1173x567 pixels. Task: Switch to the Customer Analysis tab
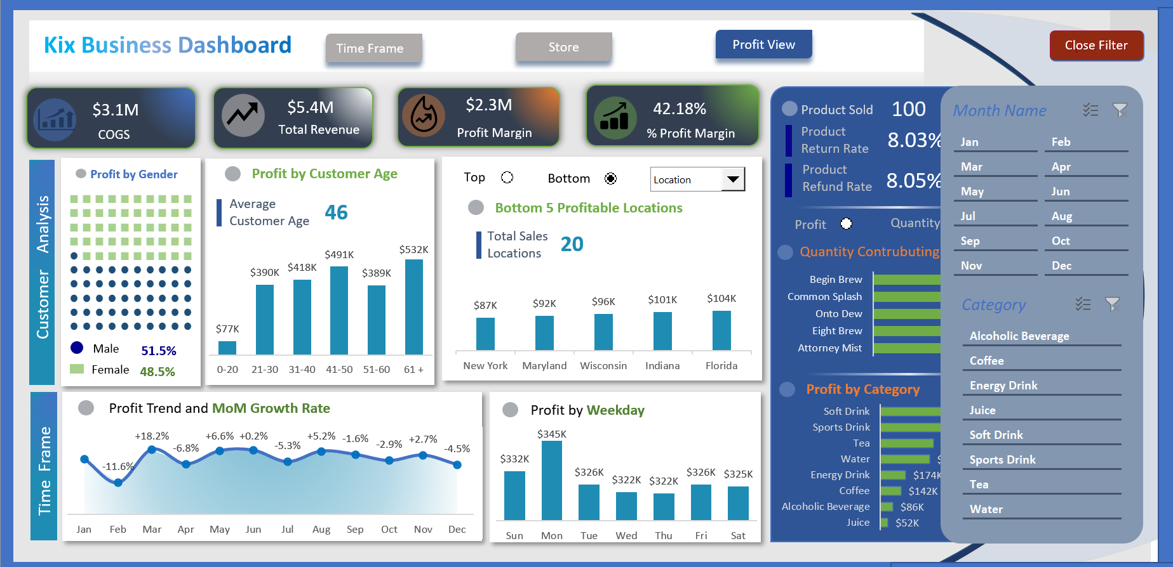click(42, 272)
